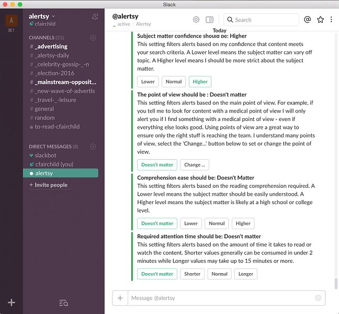Image resolution: width=339 pixels, height=314 pixels.
Task: Expand the alertsy team menu
Action: click(x=42, y=16)
